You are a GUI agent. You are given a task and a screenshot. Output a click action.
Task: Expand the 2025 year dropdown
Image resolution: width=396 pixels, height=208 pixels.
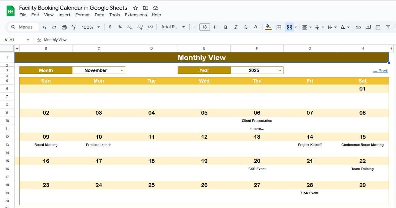point(280,70)
